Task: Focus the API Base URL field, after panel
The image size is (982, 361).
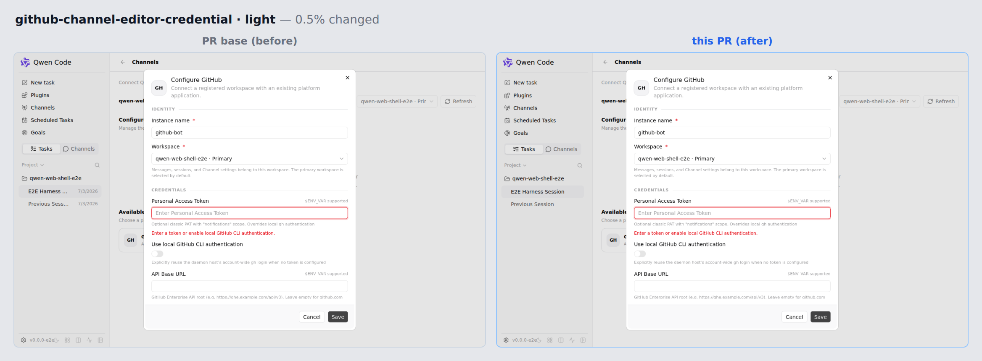Action: (732, 286)
